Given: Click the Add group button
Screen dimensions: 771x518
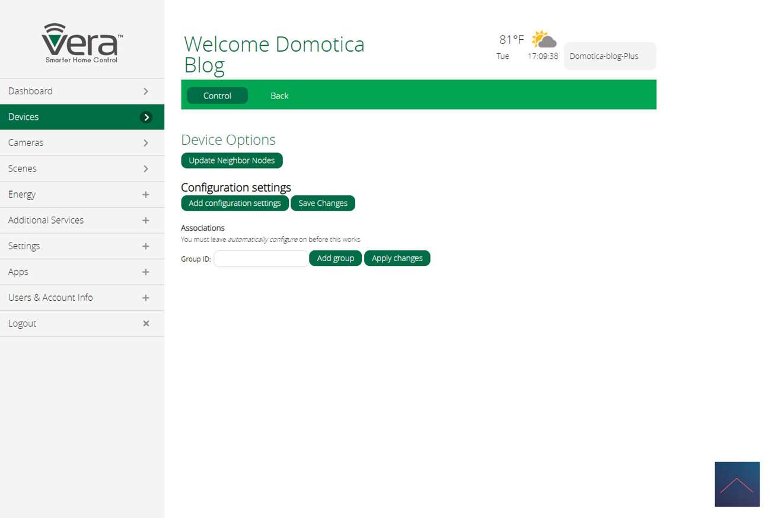Looking at the screenshot, I should 335,258.
